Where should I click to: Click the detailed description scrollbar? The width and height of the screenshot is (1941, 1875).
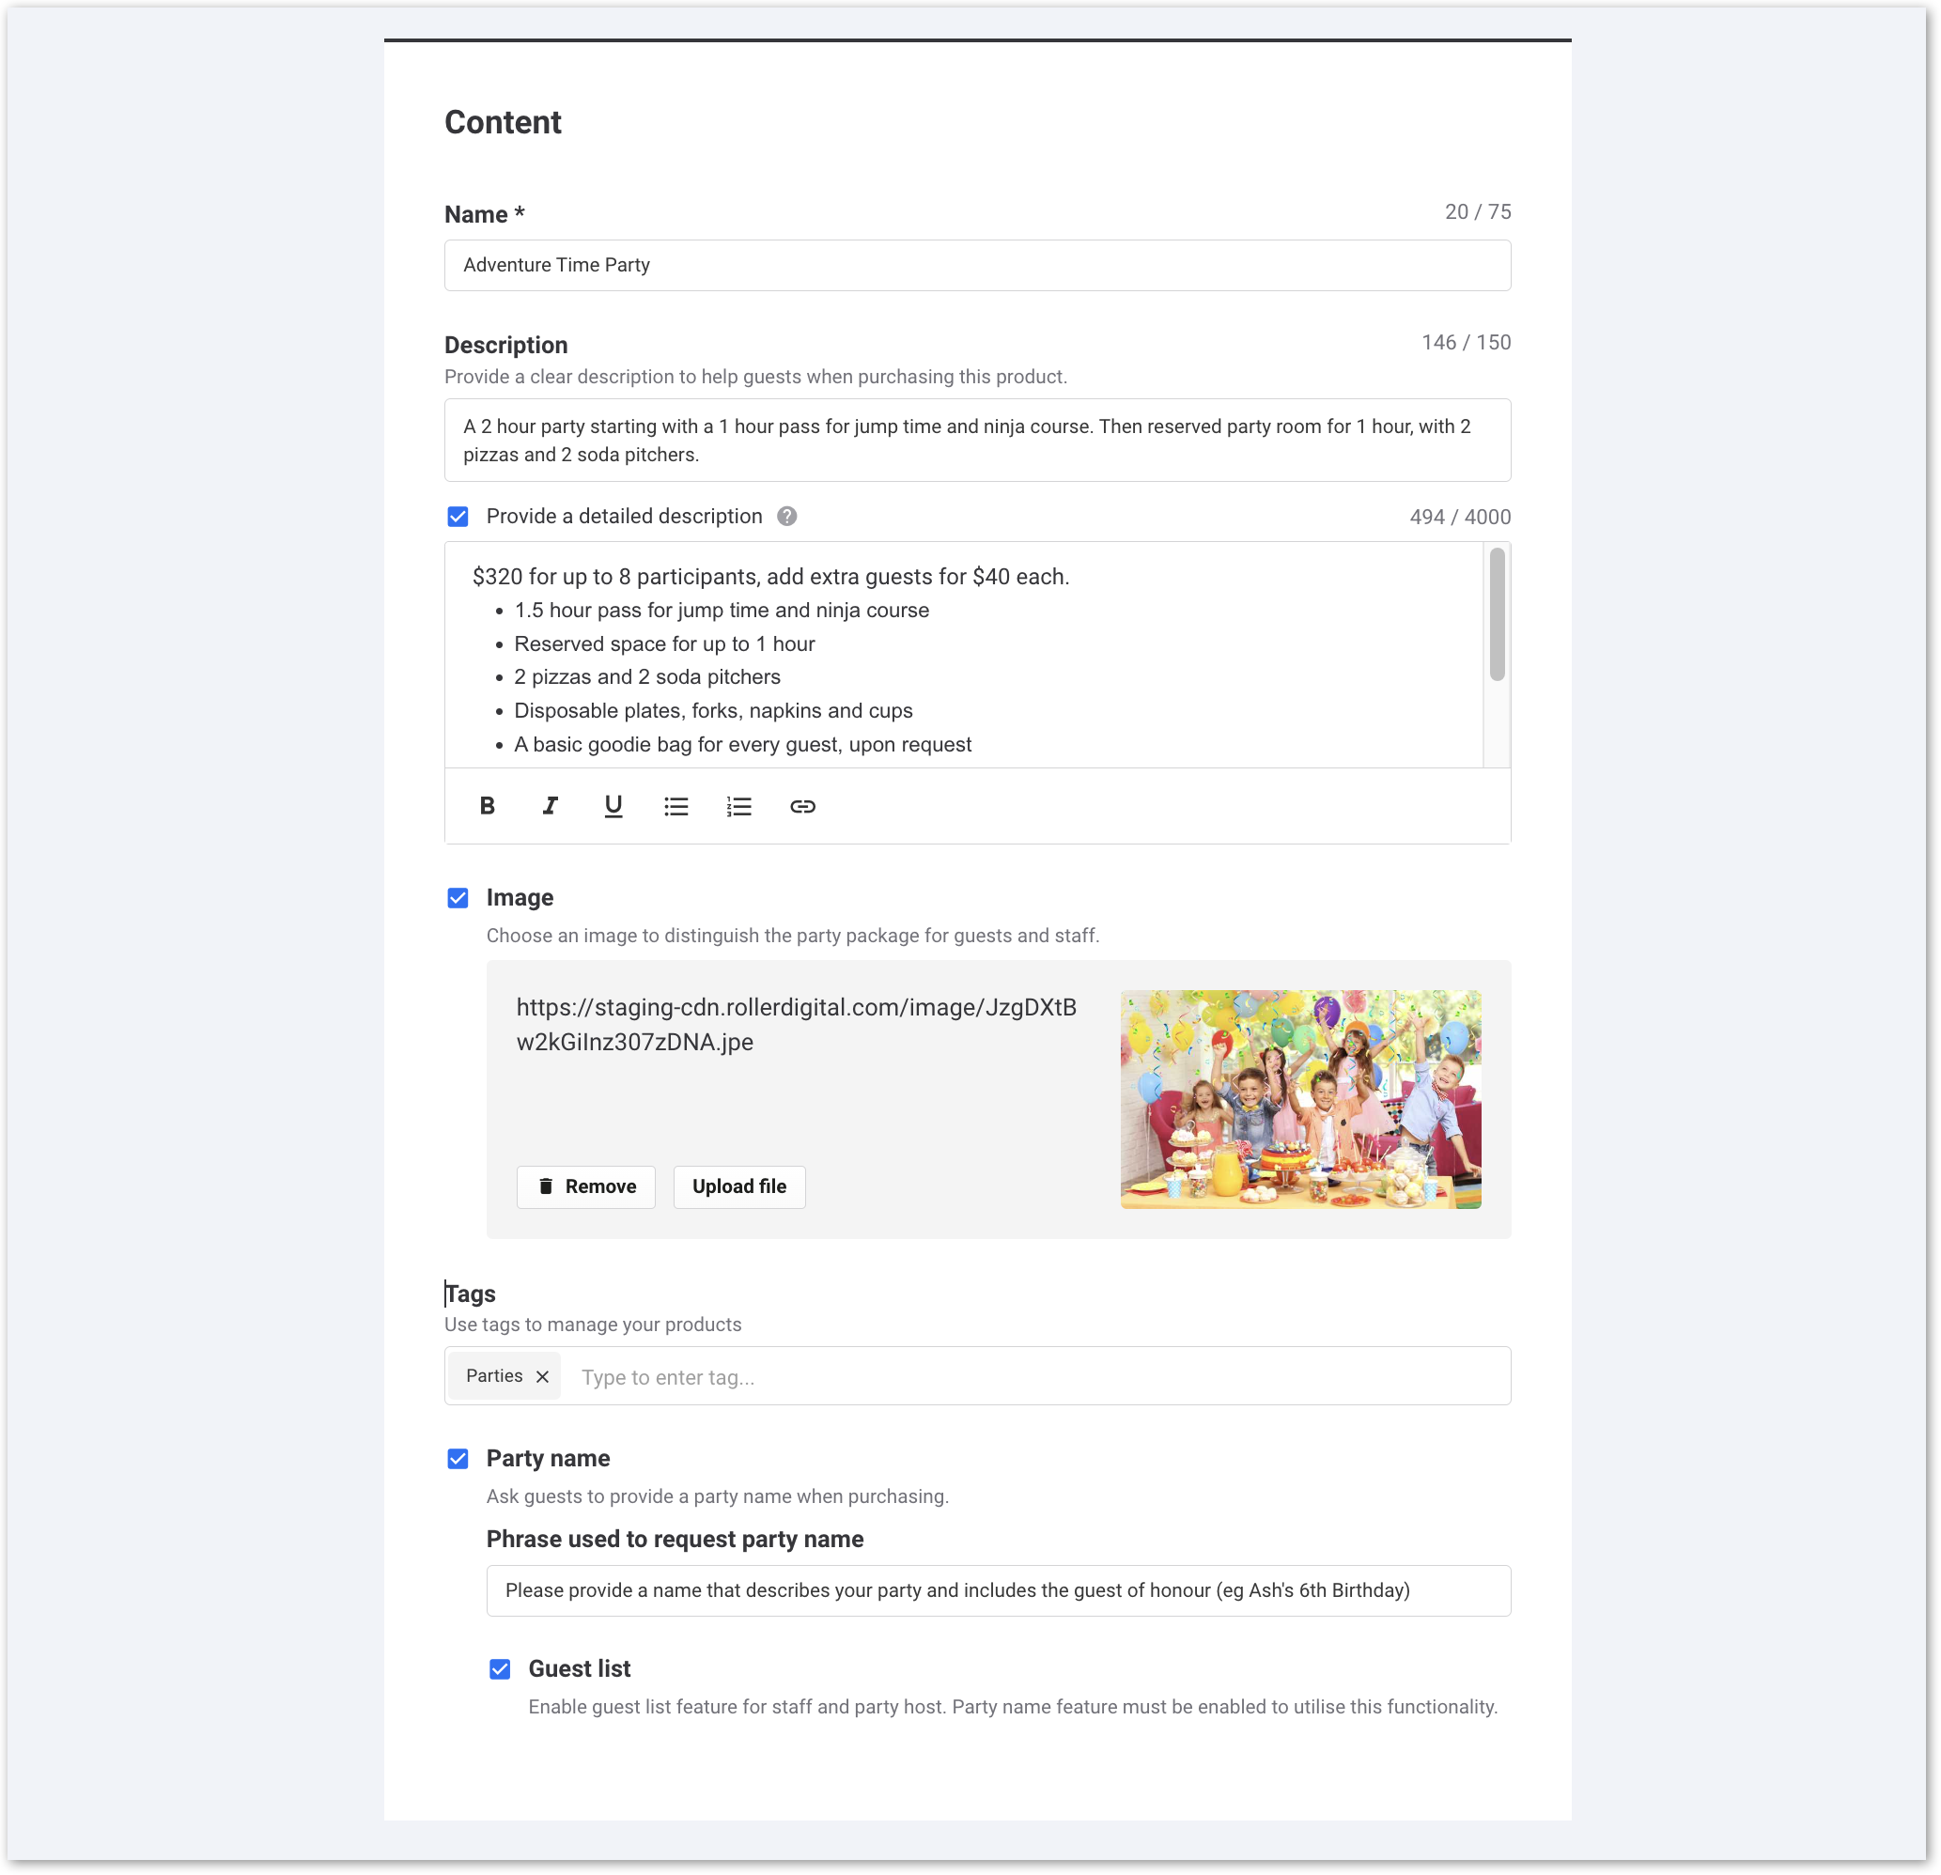click(1498, 613)
